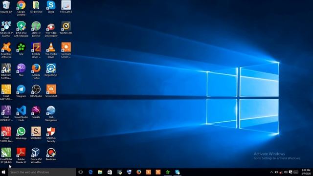This screenshot has height=176, width=313.
Task: Open the Recycle Bin desktop icon
Action: coord(6,7)
